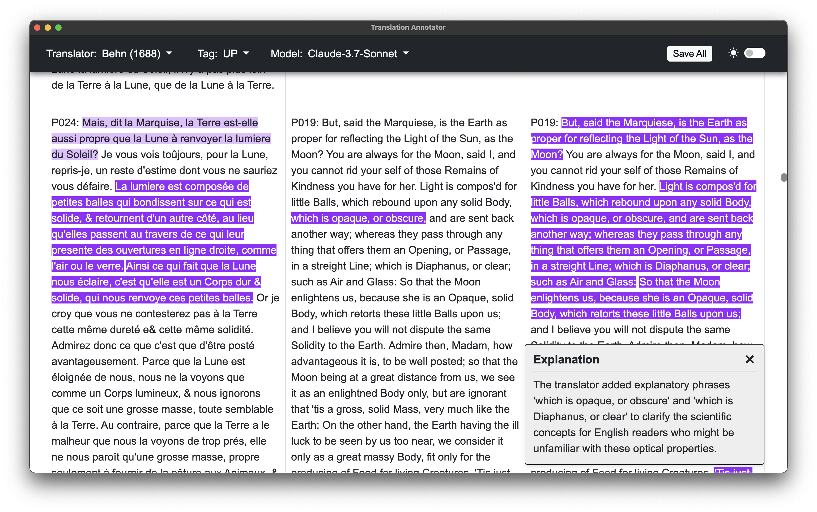Toggle the dark mode switch

pos(754,53)
